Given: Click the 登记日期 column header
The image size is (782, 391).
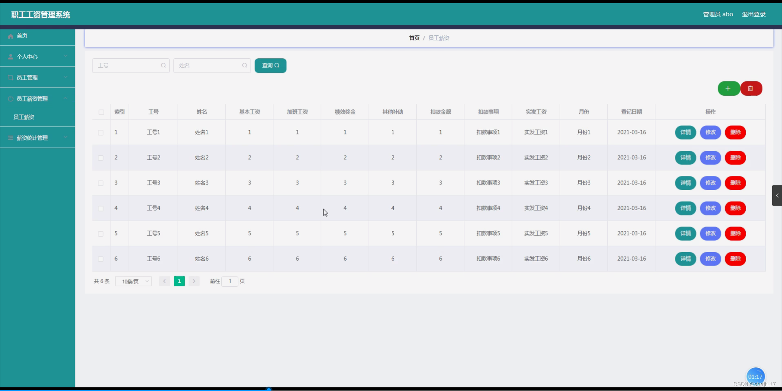Looking at the screenshot, I should coord(631,112).
